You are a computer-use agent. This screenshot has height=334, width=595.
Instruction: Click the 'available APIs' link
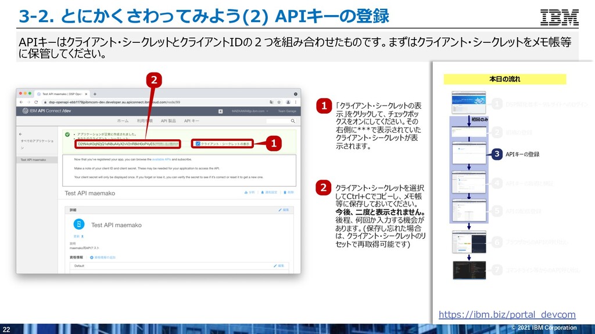click(162, 159)
